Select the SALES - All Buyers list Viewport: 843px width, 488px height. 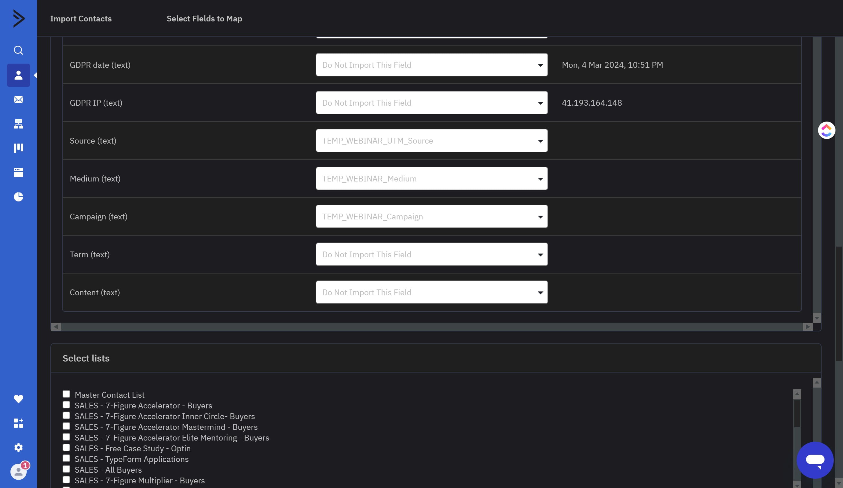(x=66, y=469)
